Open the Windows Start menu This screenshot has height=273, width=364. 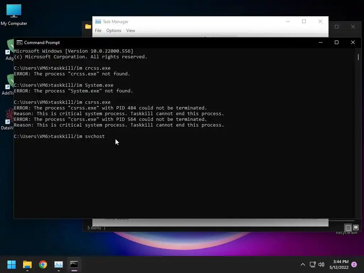11,264
